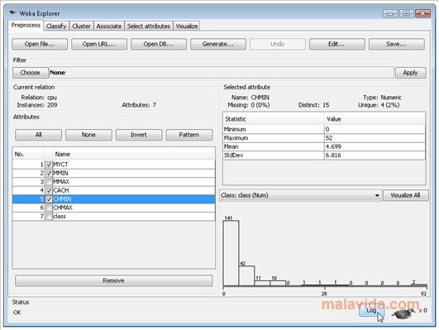Switch to the Preprocess tab

[26, 25]
